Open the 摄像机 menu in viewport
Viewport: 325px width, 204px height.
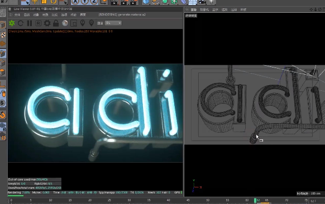pos(204,9)
